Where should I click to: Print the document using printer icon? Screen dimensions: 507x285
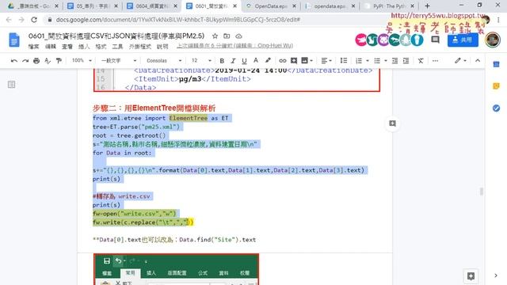point(36,61)
